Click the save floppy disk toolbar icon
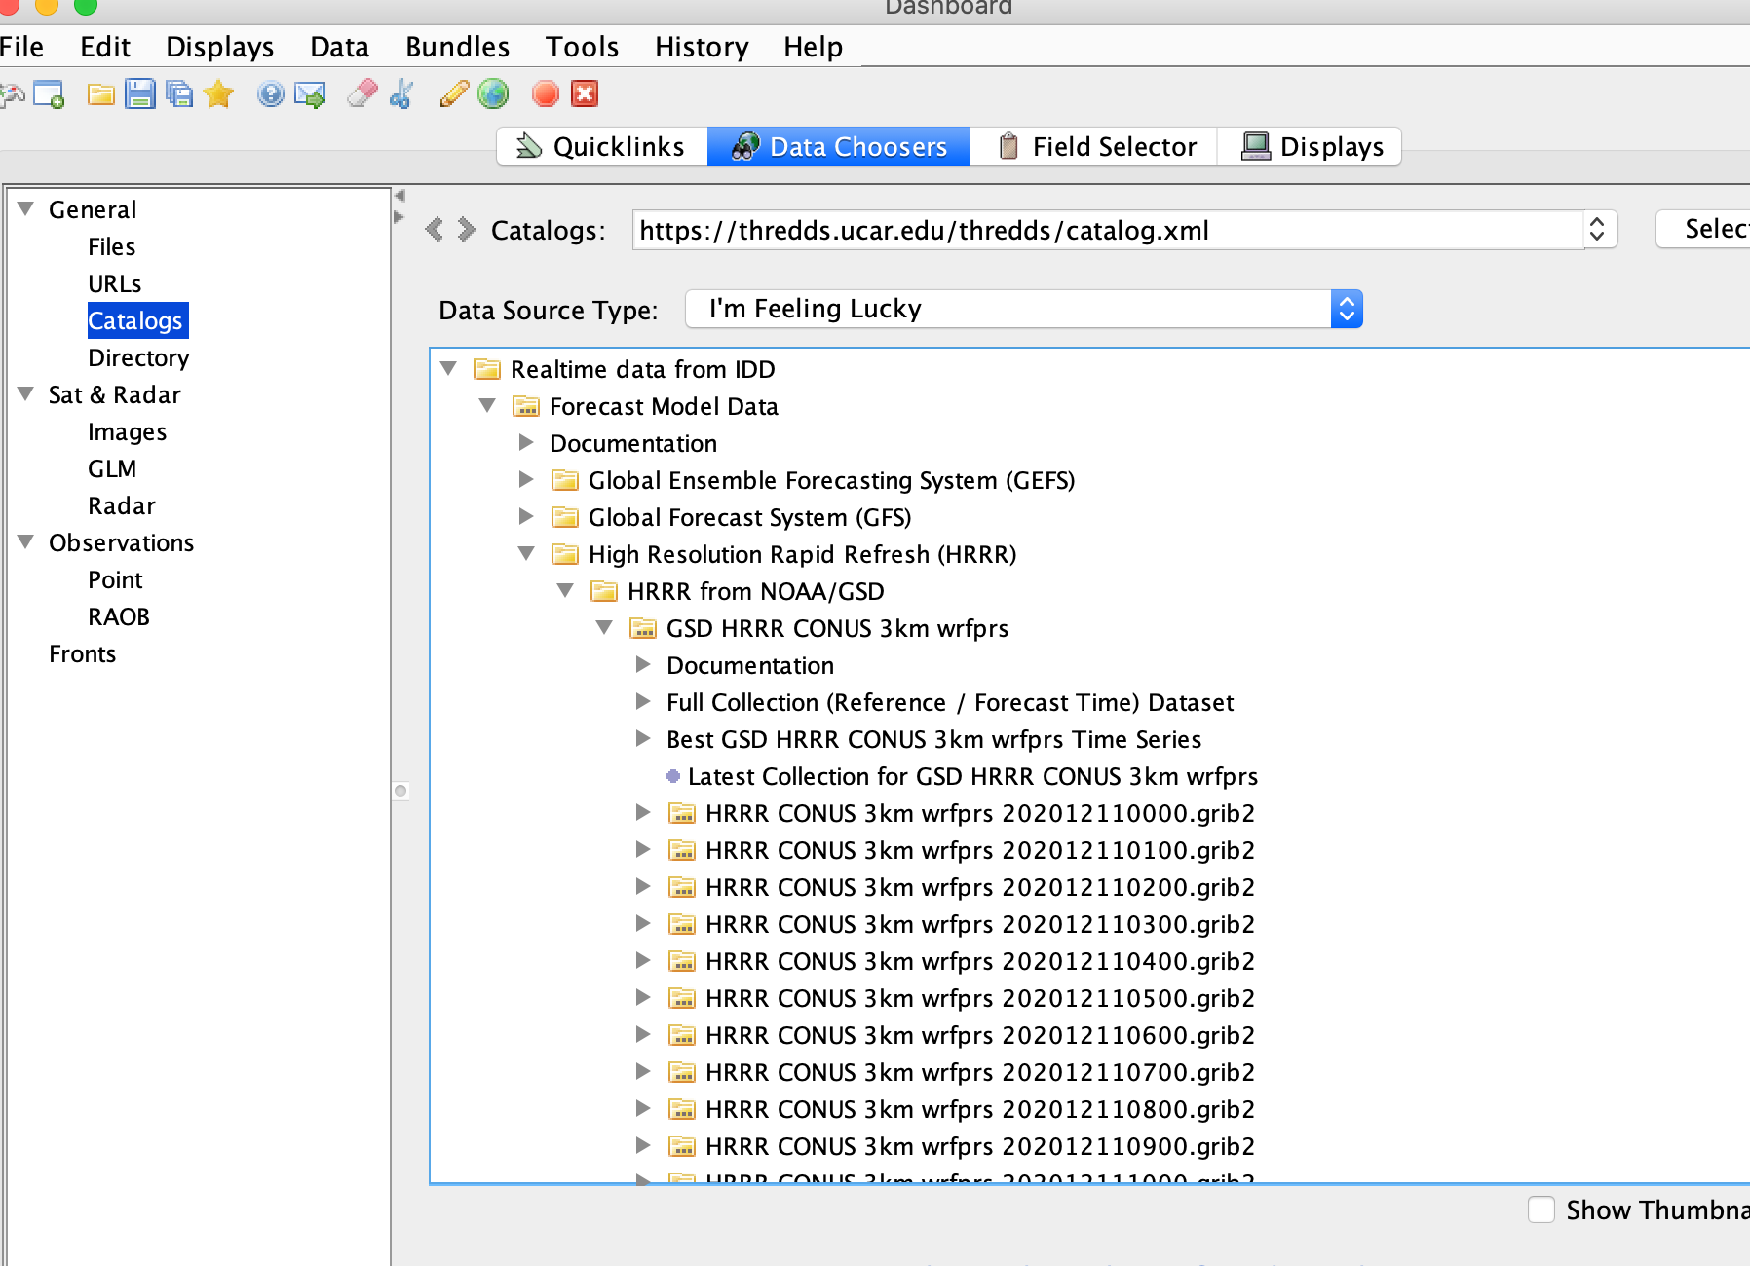Viewport: 1750px width, 1266px height. [x=140, y=94]
